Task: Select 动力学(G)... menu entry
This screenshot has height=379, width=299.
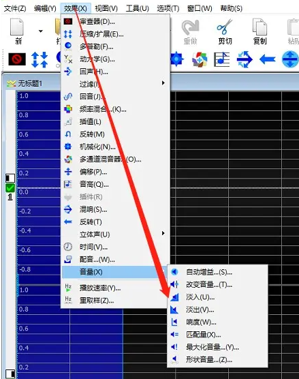Action: tap(116, 59)
